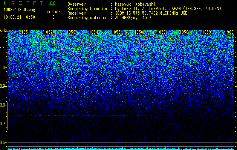
Task: Click the 1854 time marker
Action: point(94,32)
